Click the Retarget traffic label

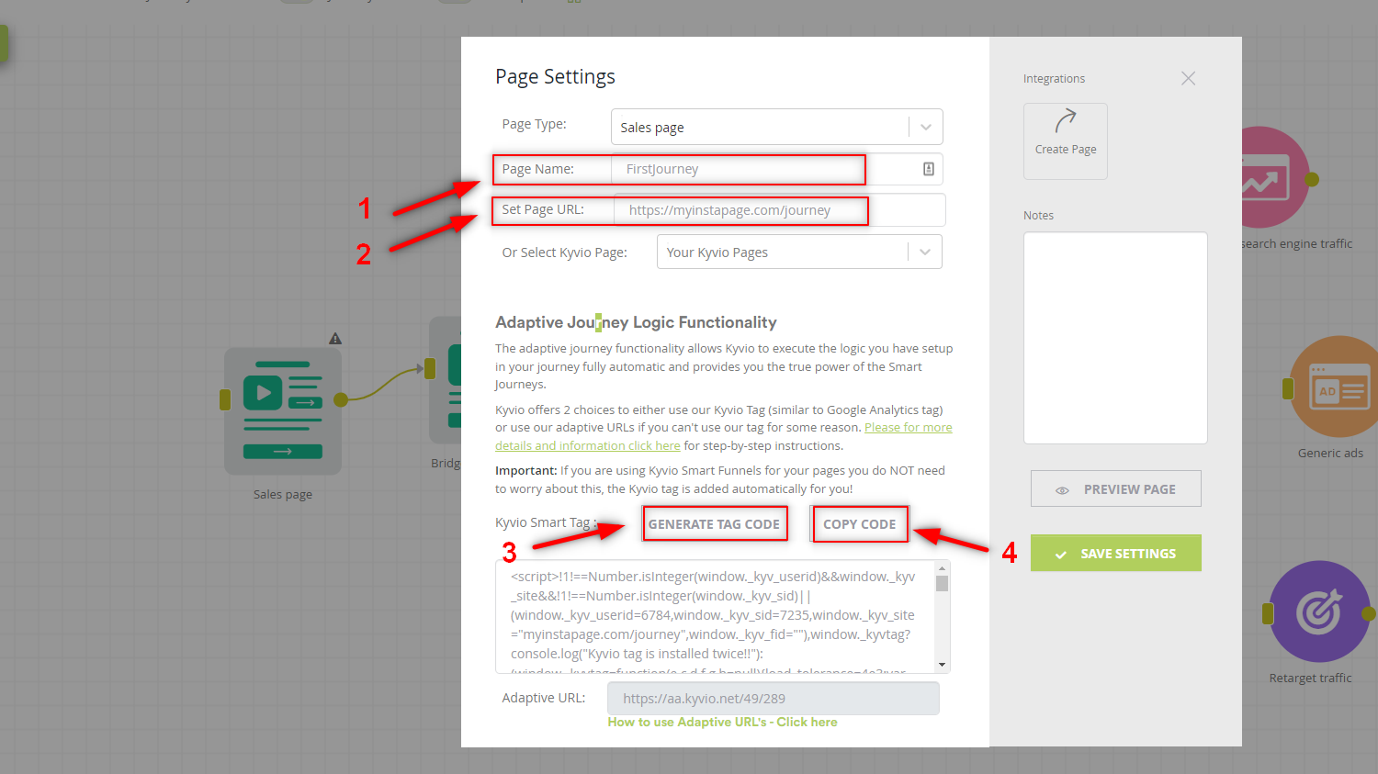[x=1310, y=679]
